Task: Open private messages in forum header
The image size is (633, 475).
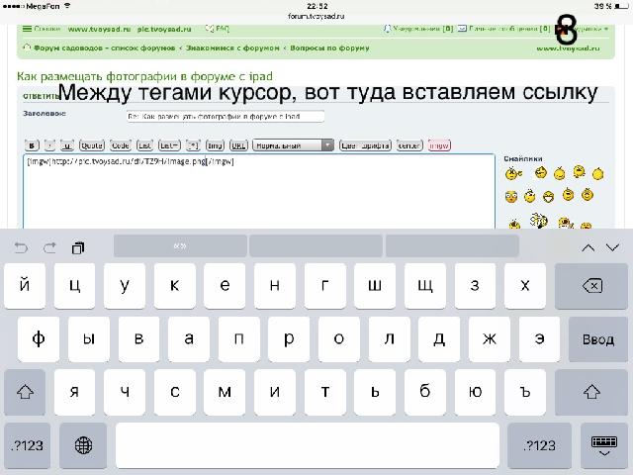Action: click(503, 29)
